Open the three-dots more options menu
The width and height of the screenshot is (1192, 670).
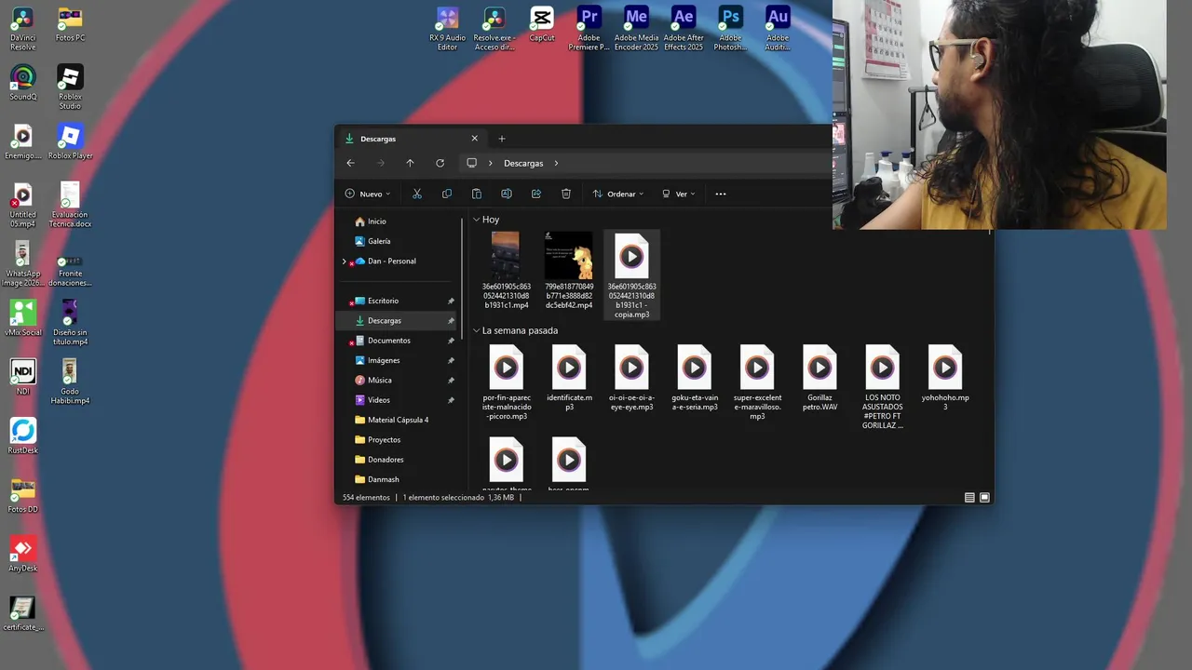click(721, 194)
